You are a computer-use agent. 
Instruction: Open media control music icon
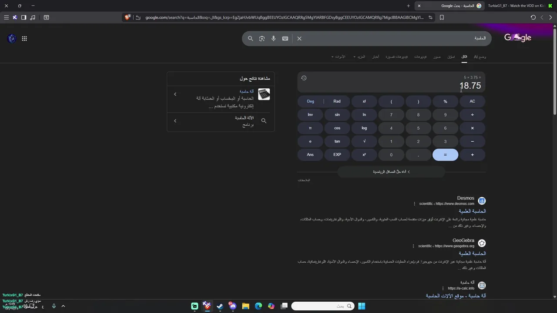pos(33,17)
